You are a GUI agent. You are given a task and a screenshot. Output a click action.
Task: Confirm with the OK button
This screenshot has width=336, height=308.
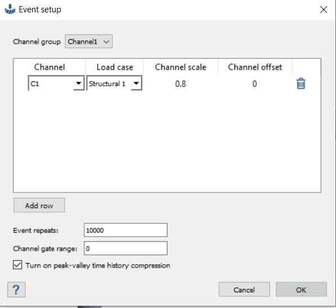coord(301,289)
